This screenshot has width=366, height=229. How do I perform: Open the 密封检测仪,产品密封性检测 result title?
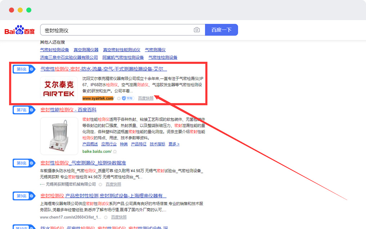click(103, 196)
